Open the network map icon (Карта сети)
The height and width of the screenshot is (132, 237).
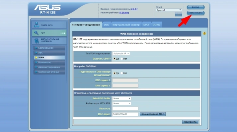(37, 24)
